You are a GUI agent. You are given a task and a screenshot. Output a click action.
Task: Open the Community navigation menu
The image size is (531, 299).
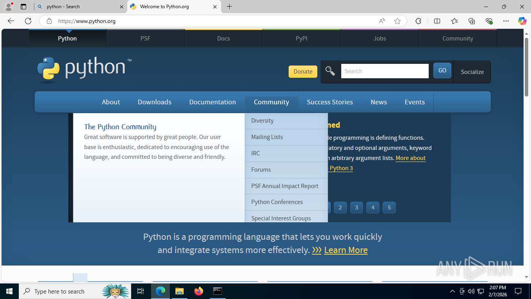tap(271, 102)
